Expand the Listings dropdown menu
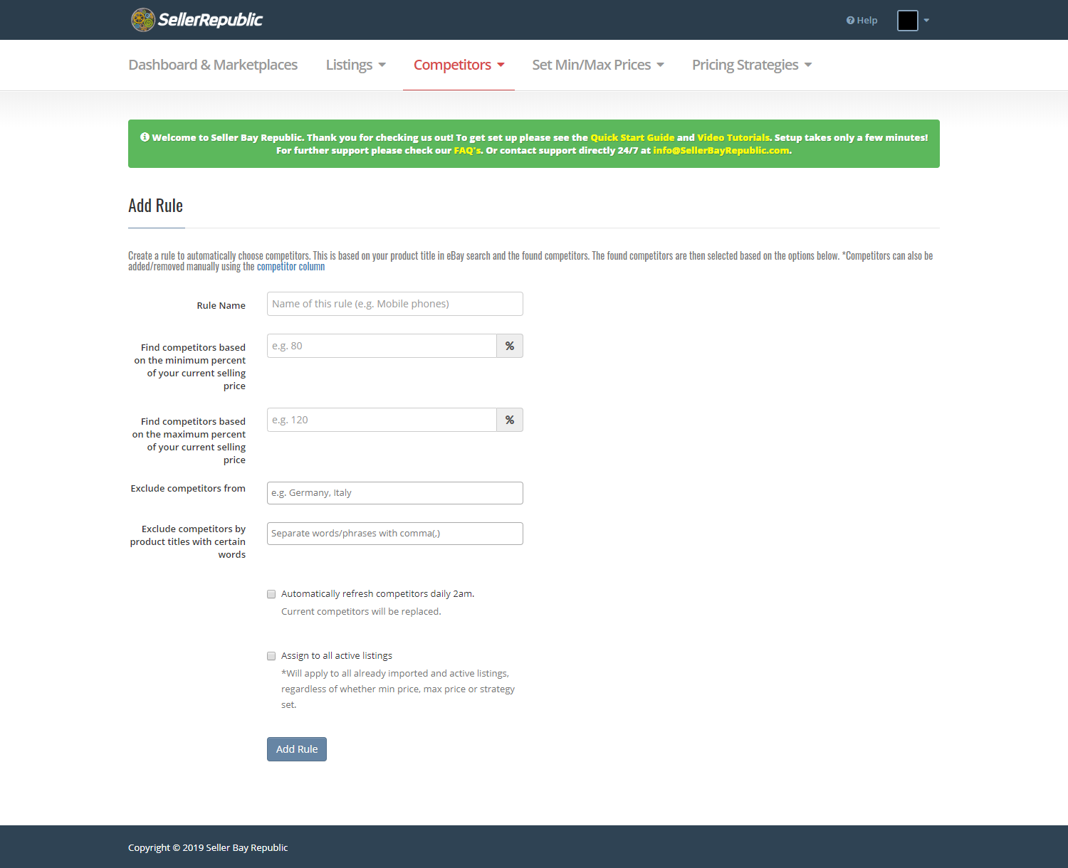 coord(355,65)
